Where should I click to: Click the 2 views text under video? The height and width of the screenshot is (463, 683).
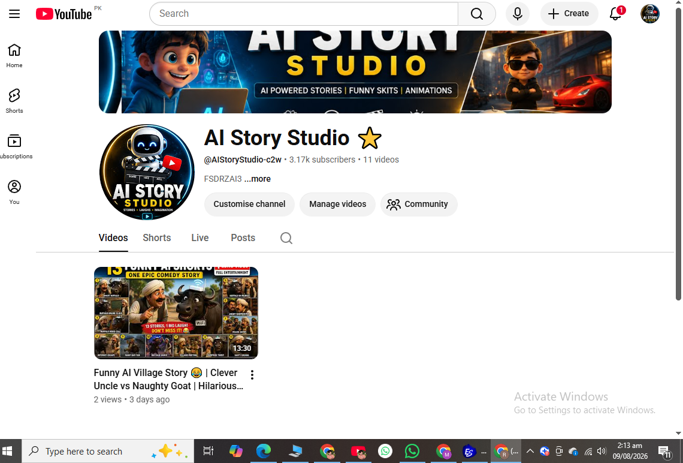tap(108, 399)
